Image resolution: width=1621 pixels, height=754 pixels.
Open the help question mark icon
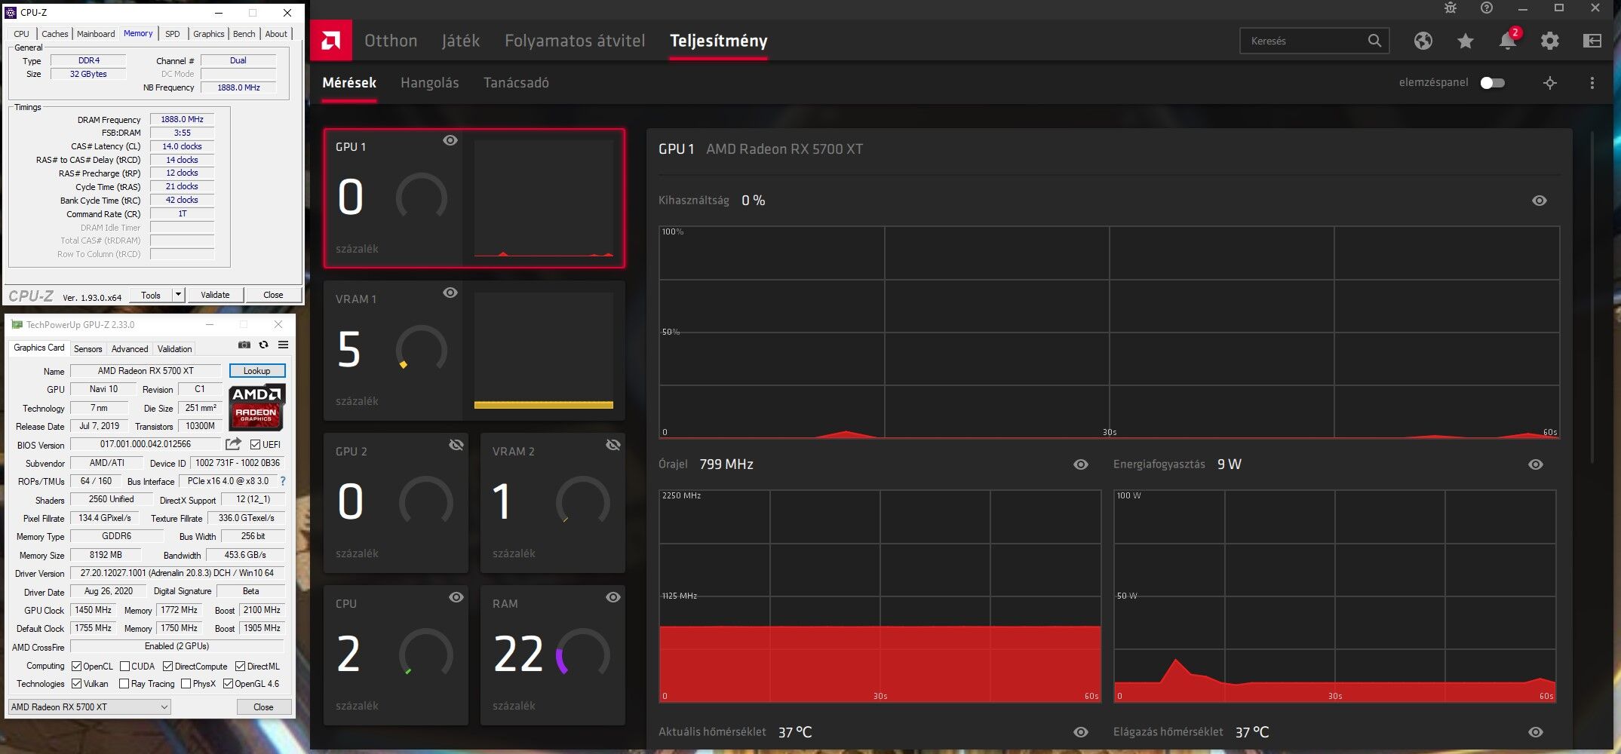coord(1486,8)
